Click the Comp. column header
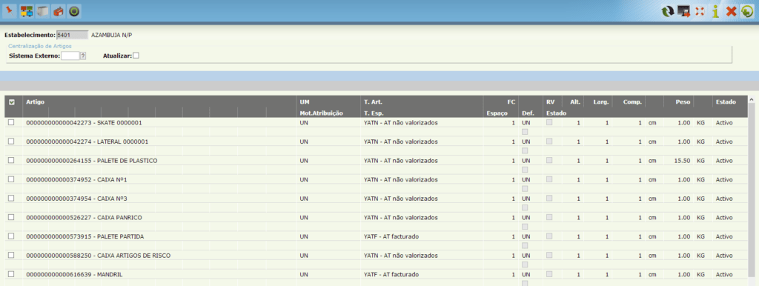Image resolution: width=759 pixels, height=286 pixels. (633, 102)
